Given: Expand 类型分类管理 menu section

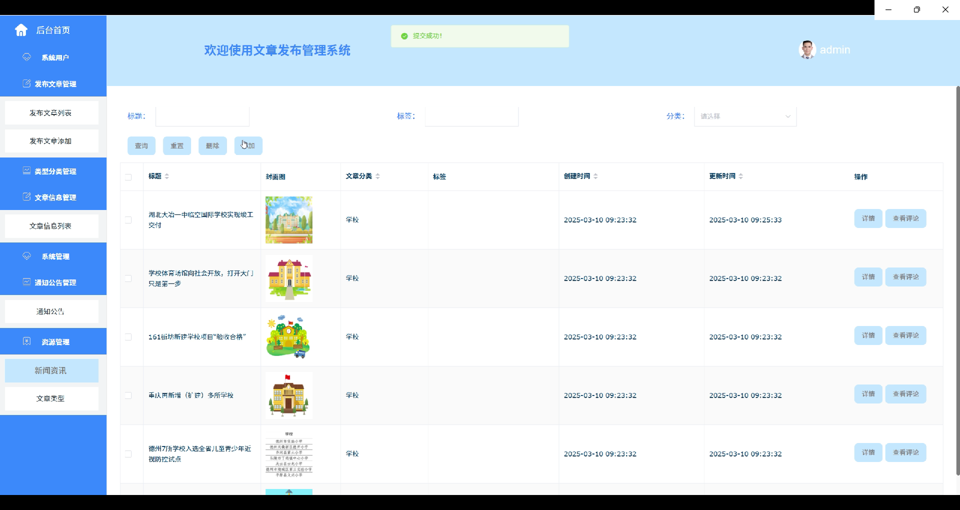Looking at the screenshot, I should tap(53, 171).
